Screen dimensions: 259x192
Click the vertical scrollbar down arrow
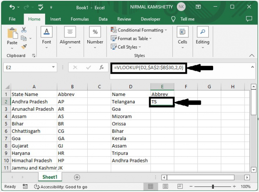[x=253, y=170]
